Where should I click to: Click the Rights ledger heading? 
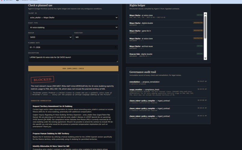[x=137, y=5]
